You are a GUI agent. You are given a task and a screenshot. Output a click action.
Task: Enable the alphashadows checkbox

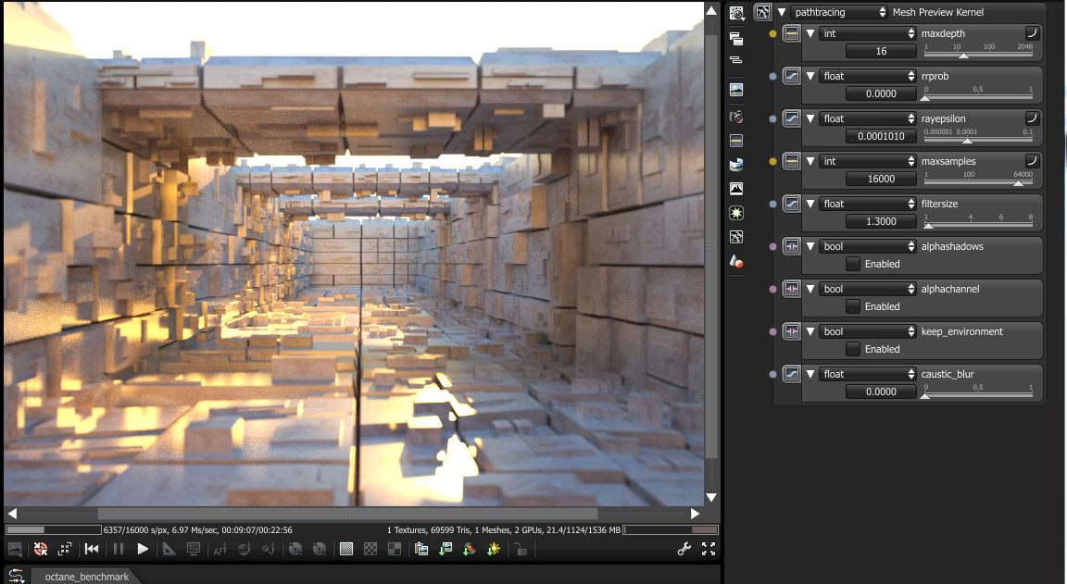pos(853,264)
